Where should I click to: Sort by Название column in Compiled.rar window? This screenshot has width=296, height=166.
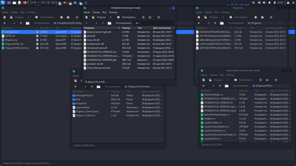102,28
